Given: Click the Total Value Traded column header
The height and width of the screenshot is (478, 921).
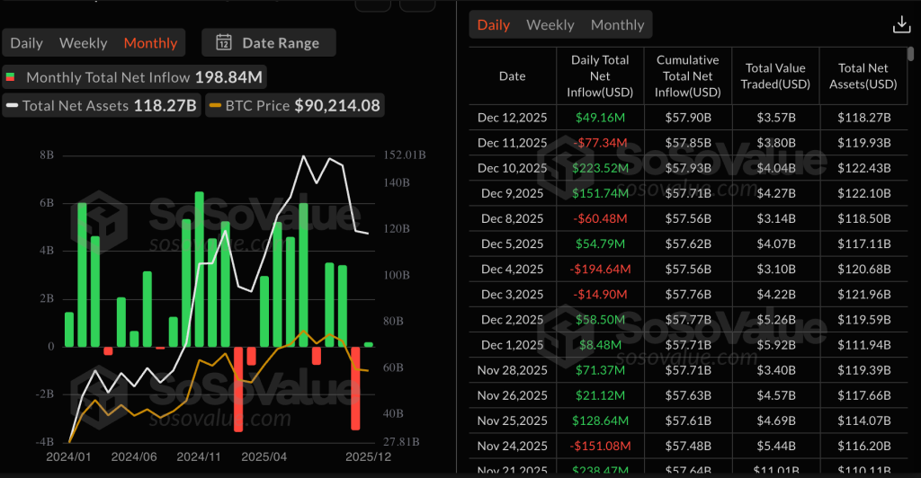Looking at the screenshot, I should [x=774, y=76].
